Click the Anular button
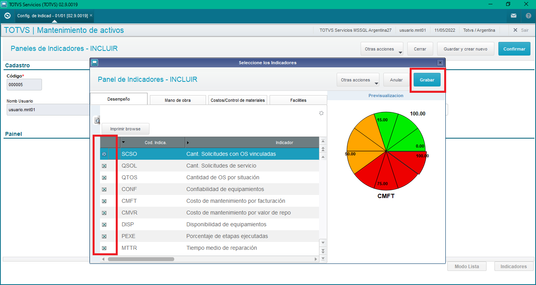 pyautogui.click(x=396, y=79)
